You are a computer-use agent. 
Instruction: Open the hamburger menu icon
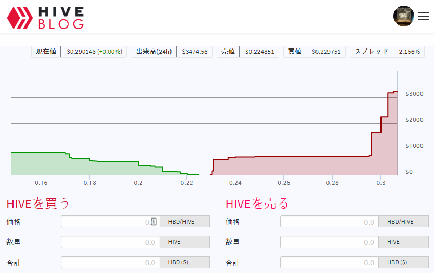[x=423, y=16]
